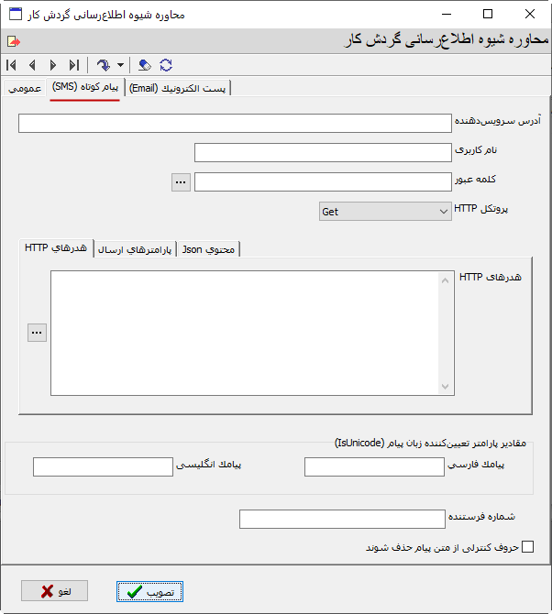Toggle the remove control characters checkbox

tap(527, 548)
